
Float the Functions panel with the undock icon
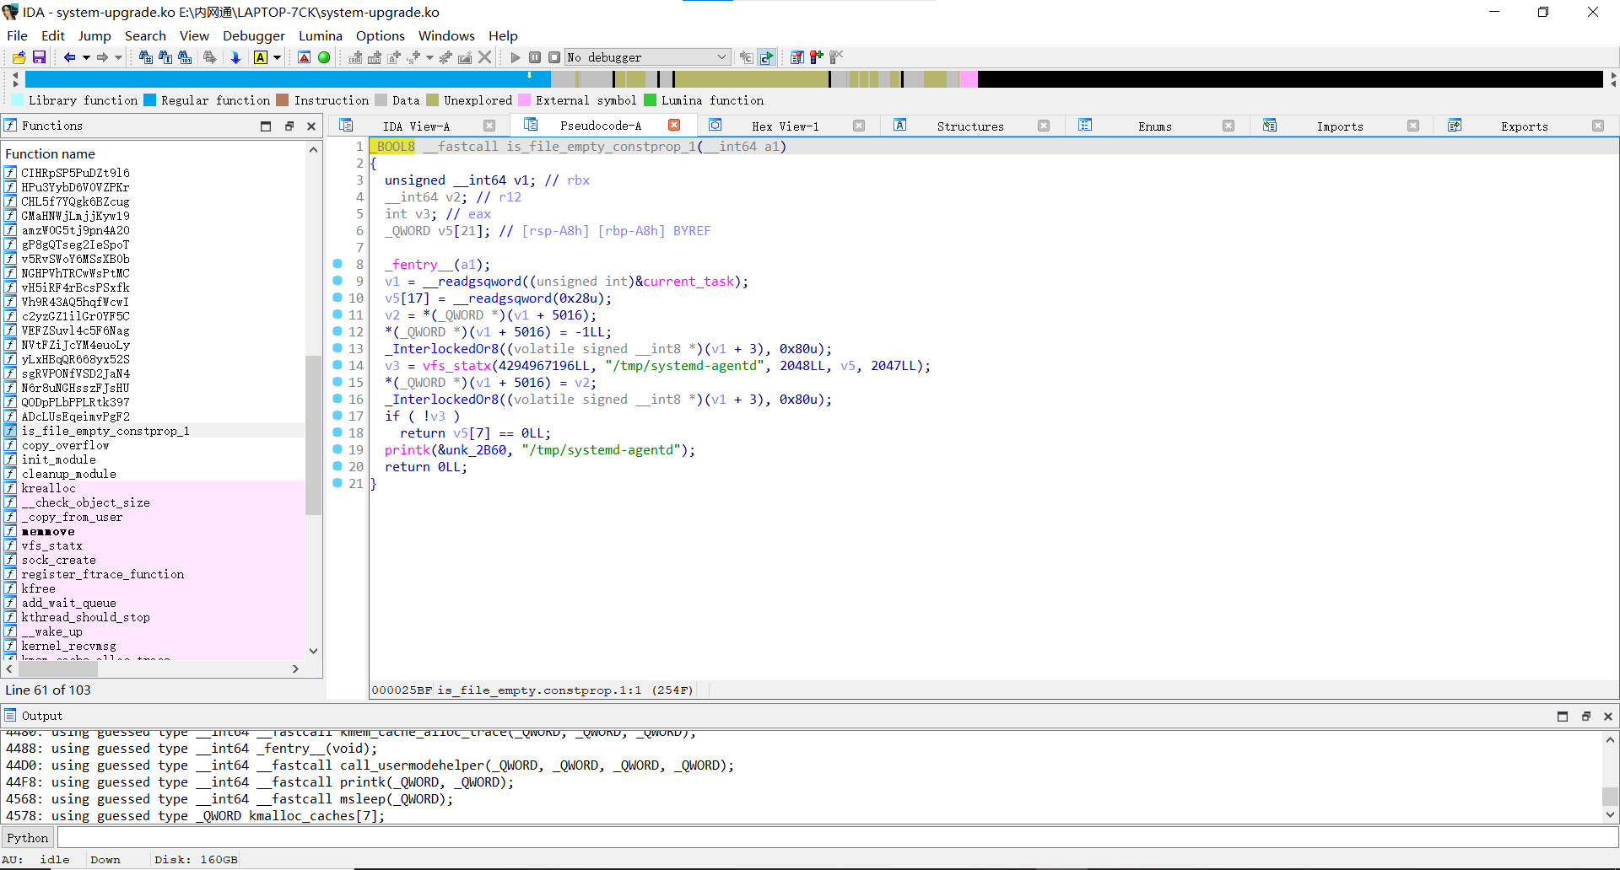pyautogui.click(x=289, y=126)
